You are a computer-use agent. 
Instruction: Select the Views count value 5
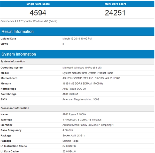(x=63, y=44)
